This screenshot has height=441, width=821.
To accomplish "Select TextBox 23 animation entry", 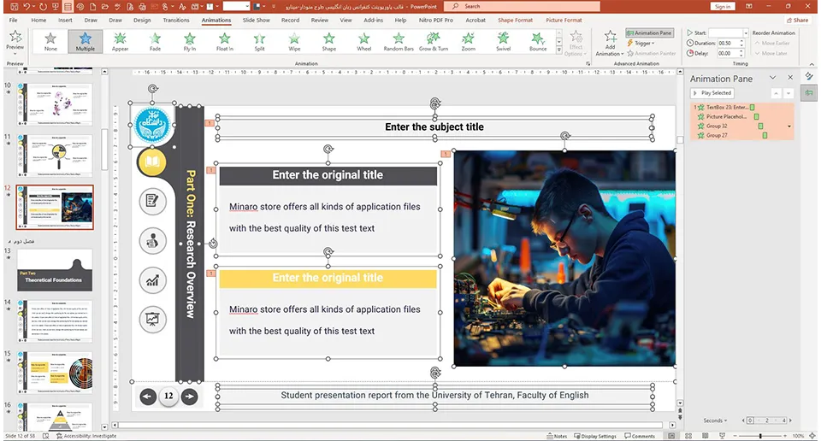I will (741, 107).
